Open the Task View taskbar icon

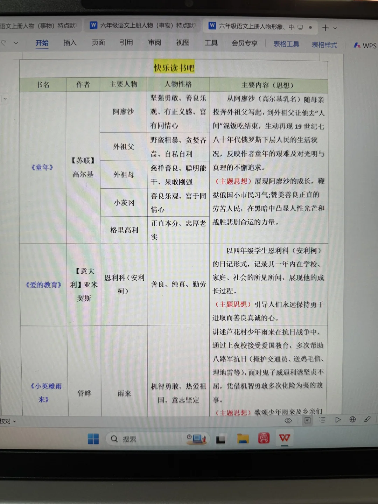coord(220,439)
